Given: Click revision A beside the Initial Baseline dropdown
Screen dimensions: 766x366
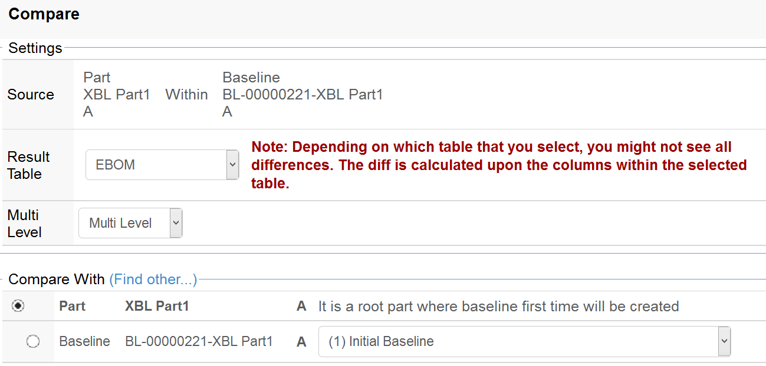Looking at the screenshot, I should (x=301, y=341).
